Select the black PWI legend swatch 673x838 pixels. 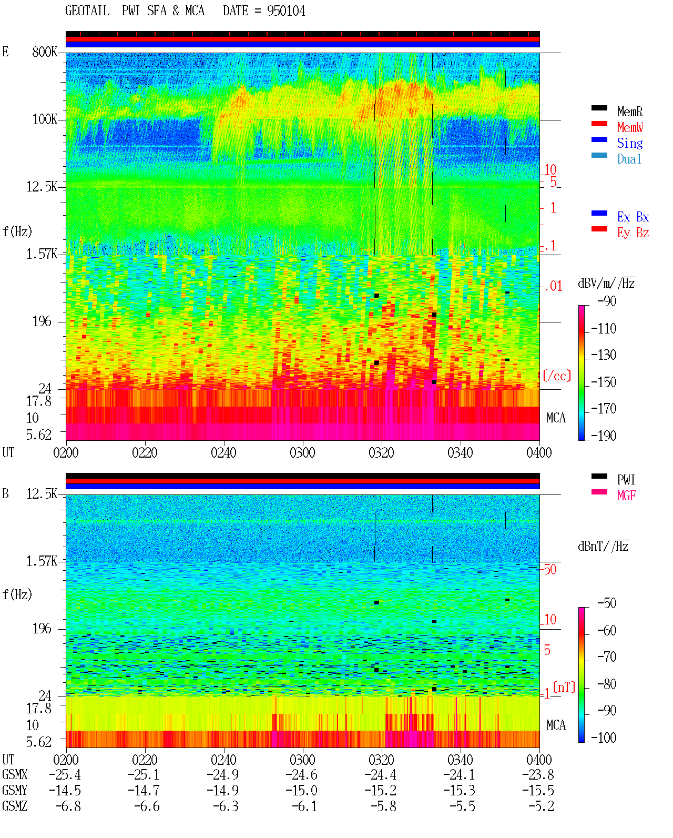(599, 477)
